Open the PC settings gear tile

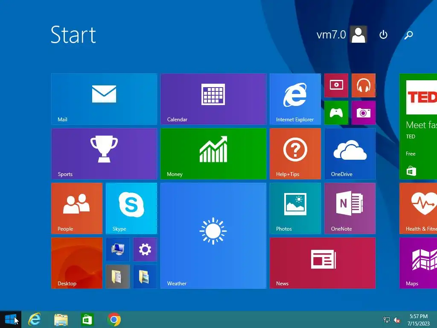[x=145, y=249]
